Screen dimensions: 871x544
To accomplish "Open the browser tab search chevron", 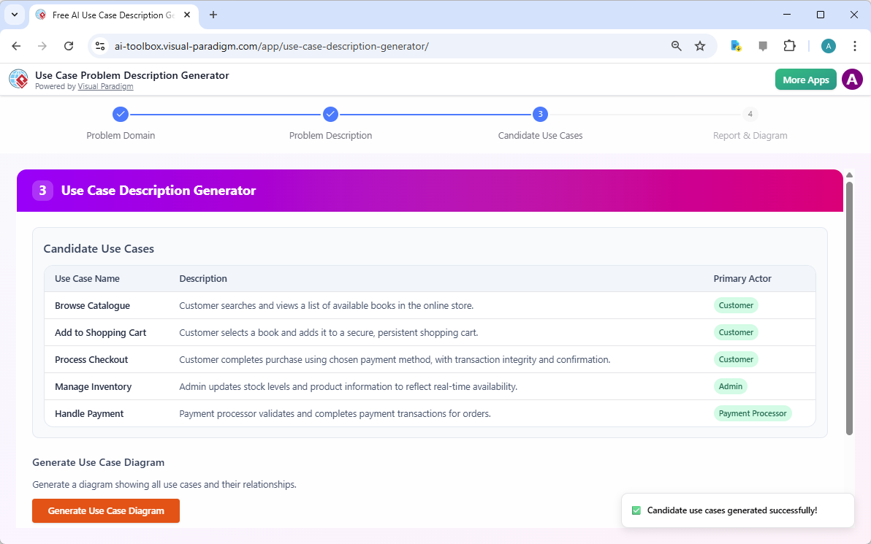I will click(15, 15).
